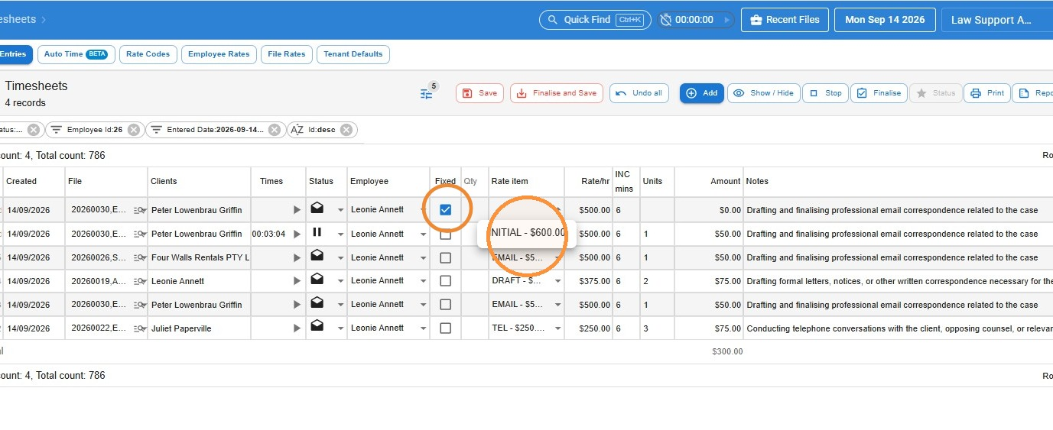1053x430 pixels.
Task: Start timer on the DRAFT rate row
Action: point(297,281)
